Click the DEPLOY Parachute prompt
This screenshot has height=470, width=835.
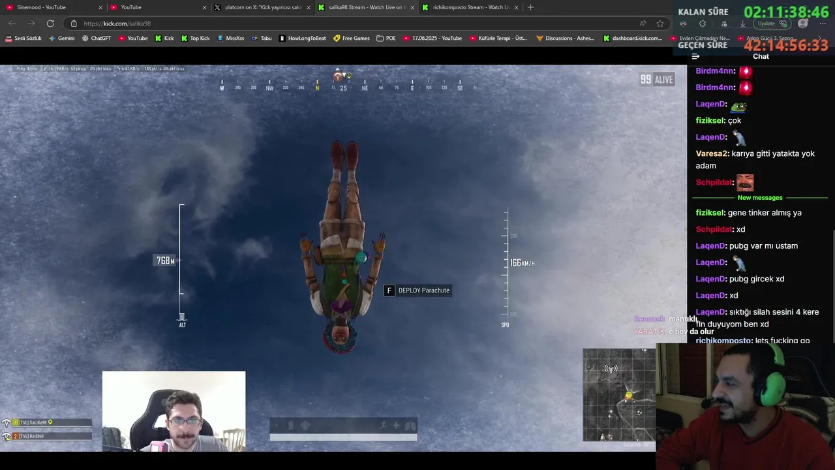417,290
